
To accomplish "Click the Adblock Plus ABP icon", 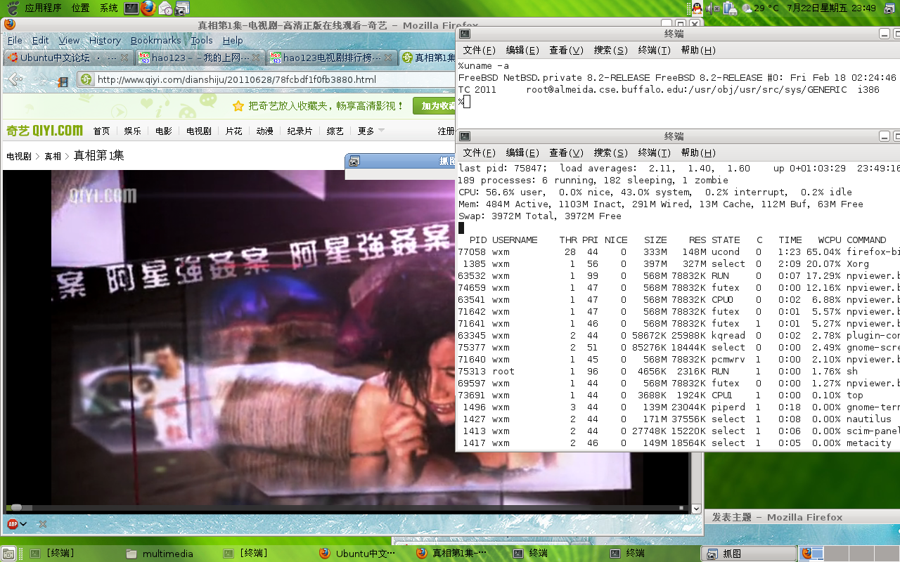I will tap(12, 523).
